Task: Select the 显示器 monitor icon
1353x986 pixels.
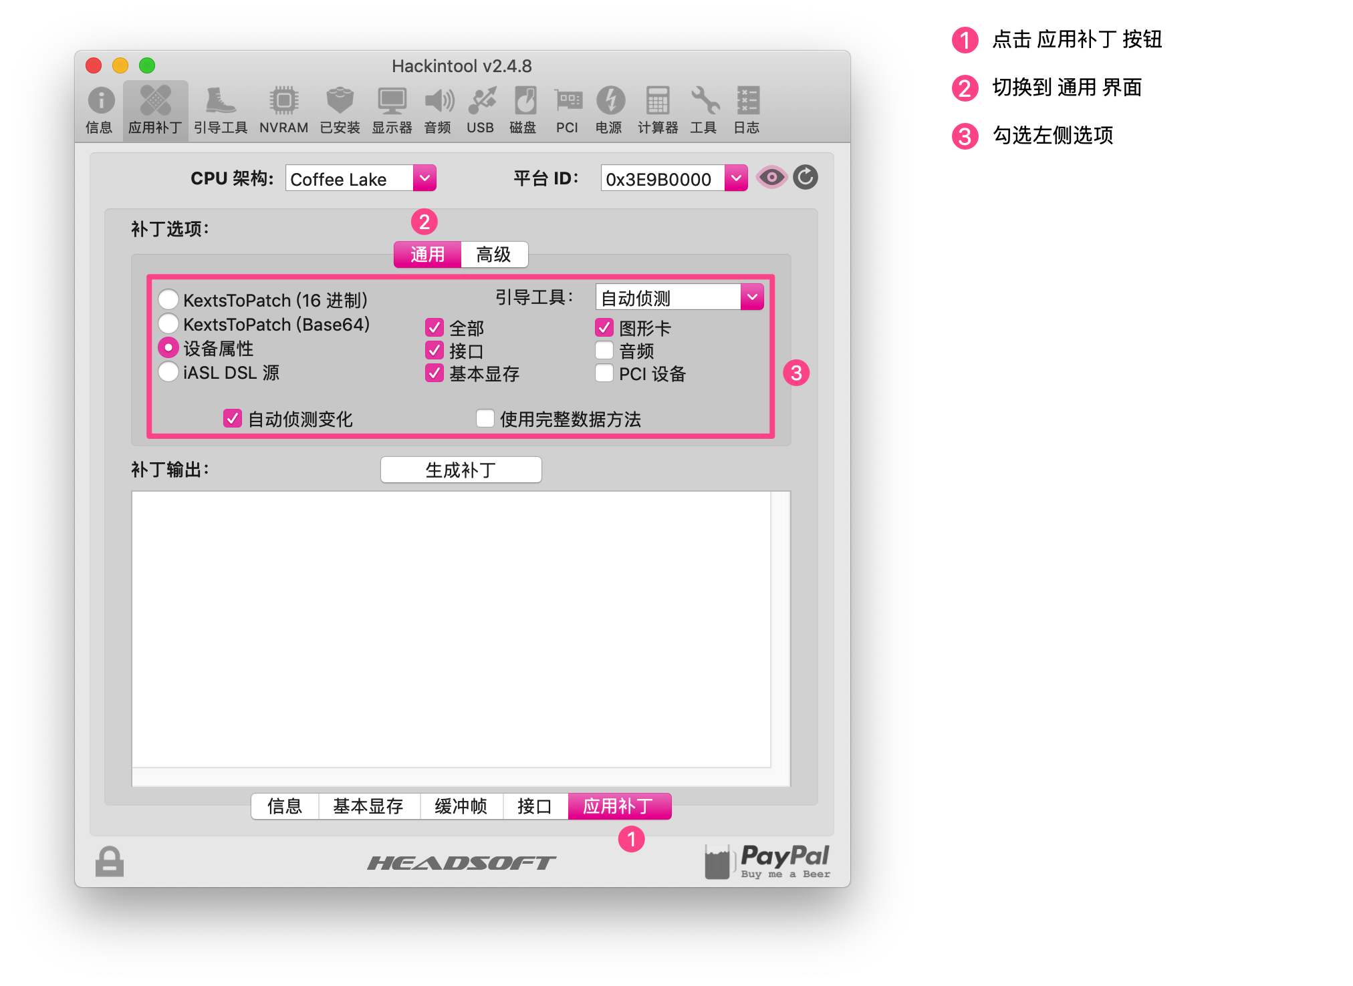Action: pyautogui.click(x=392, y=110)
